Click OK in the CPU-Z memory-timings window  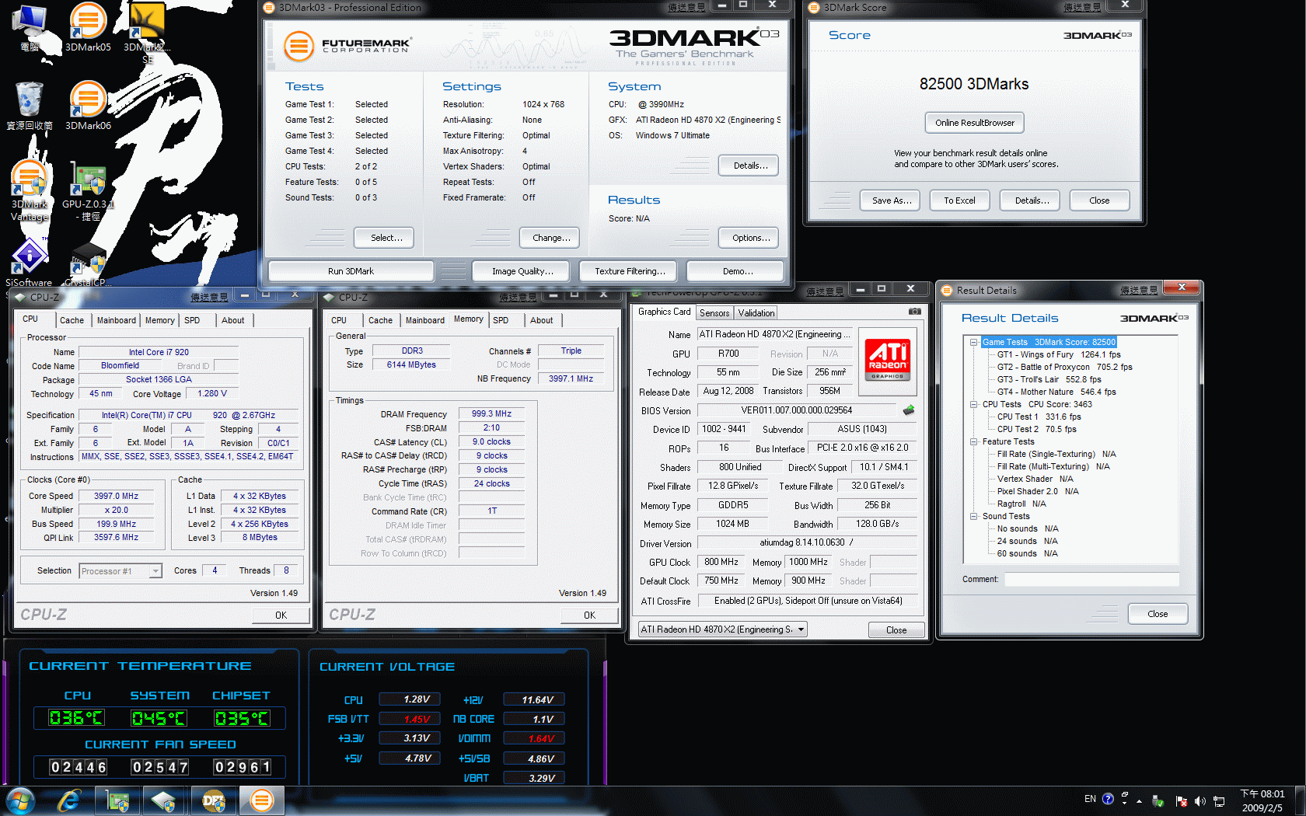[589, 615]
